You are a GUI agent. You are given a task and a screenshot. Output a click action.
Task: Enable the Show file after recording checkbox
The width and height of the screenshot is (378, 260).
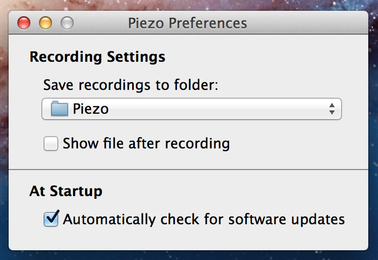[51, 144]
